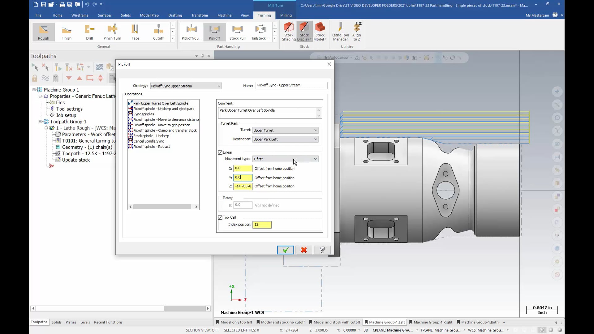Click the X offset input field

tap(243, 168)
